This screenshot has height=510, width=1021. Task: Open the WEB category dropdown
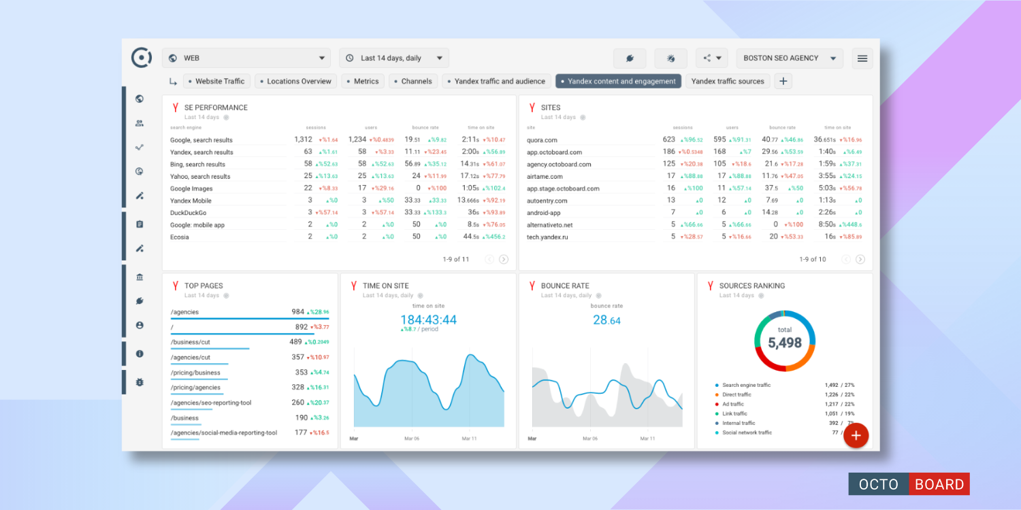[x=246, y=58]
